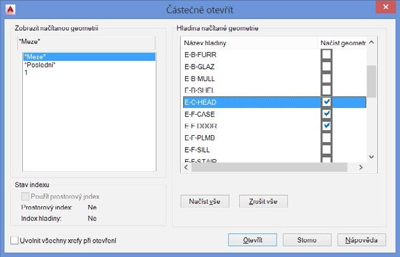Click the Název hladiny column header
This screenshot has width=400, height=257.
[x=249, y=43]
